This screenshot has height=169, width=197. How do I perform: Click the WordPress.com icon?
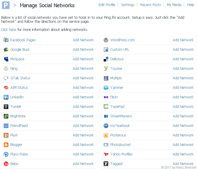point(106,40)
